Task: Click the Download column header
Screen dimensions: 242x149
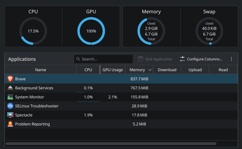Action: [x=167, y=70]
